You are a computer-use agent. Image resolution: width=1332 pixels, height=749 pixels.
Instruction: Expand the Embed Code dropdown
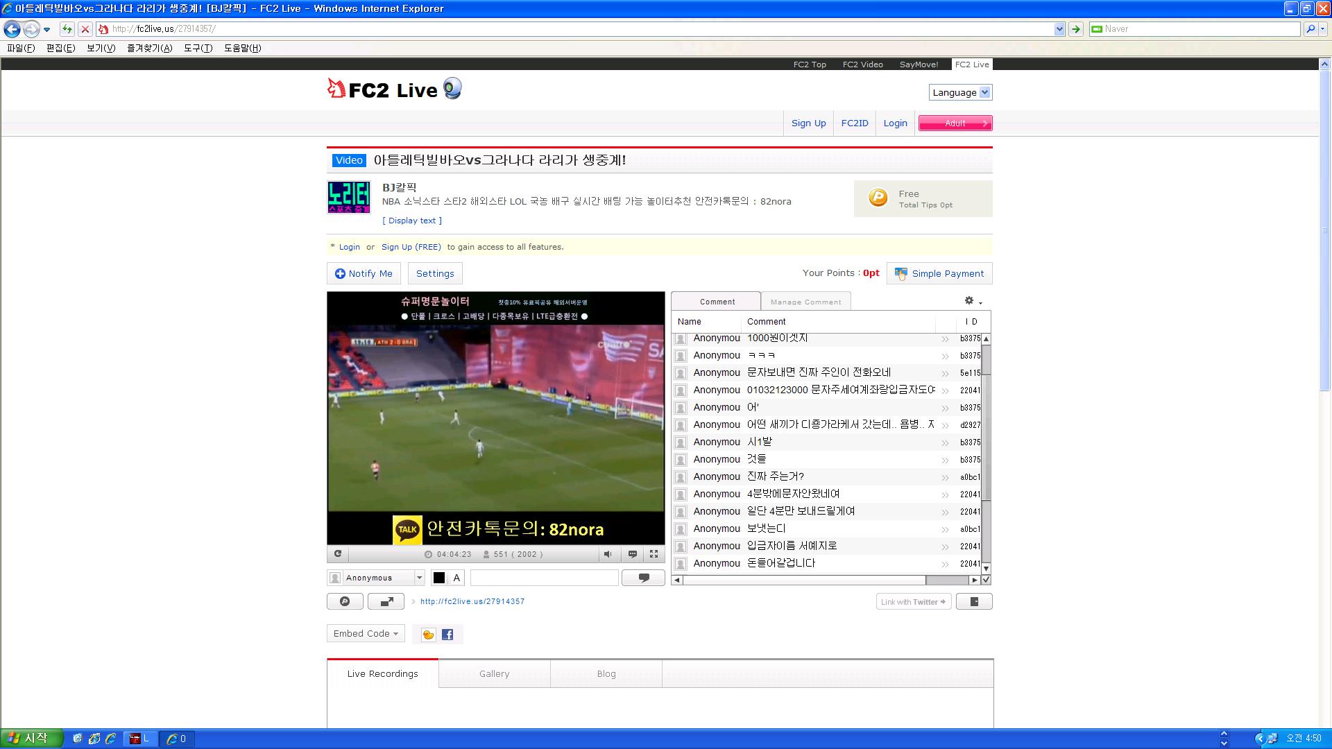pos(366,634)
